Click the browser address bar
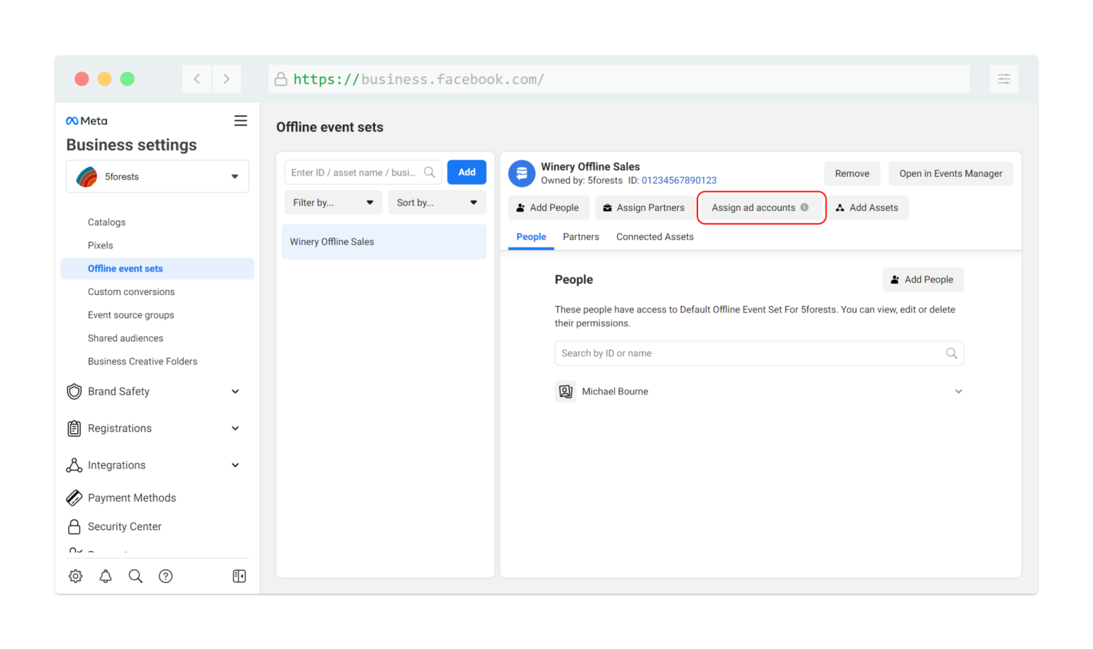 click(x=620, y=79)
